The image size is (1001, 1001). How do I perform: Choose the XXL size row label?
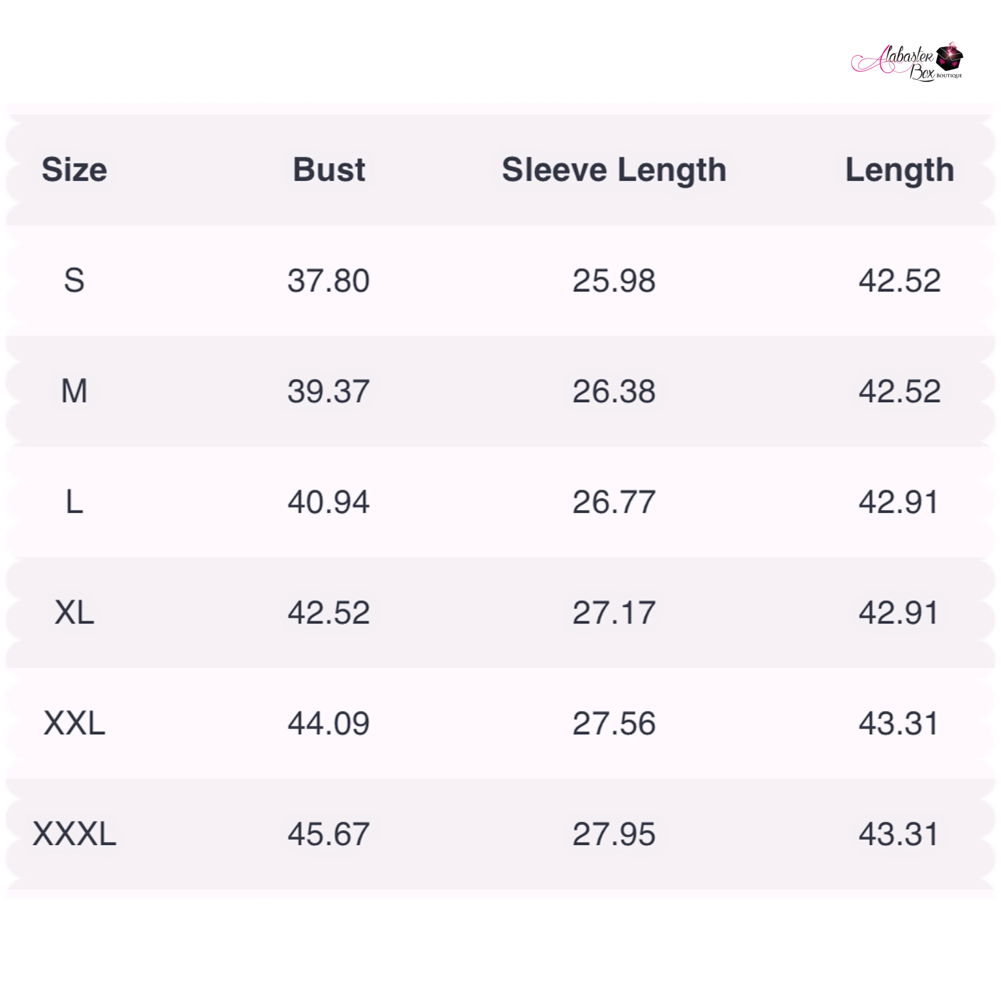(74, 723)
